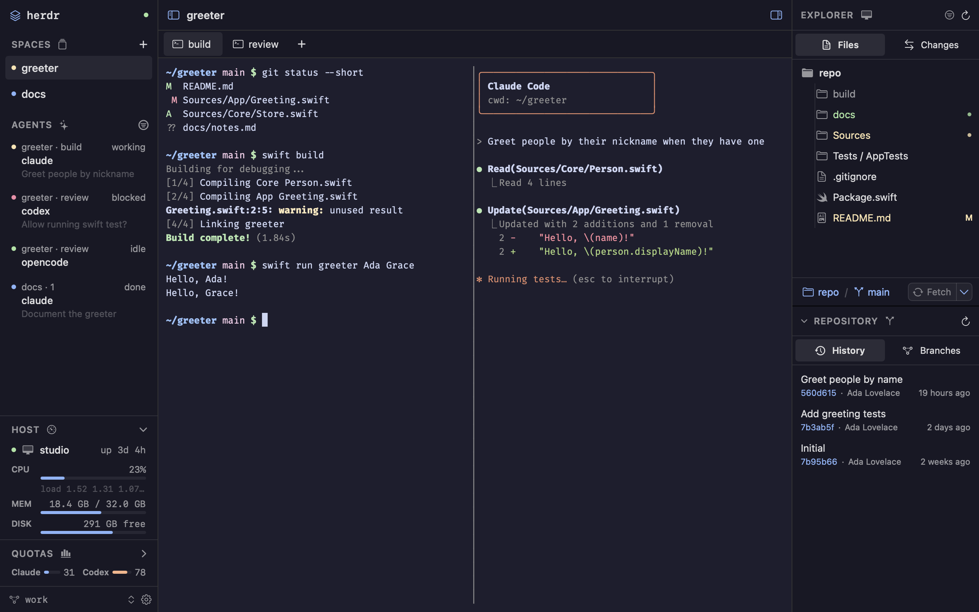Select the docs space

78,94
